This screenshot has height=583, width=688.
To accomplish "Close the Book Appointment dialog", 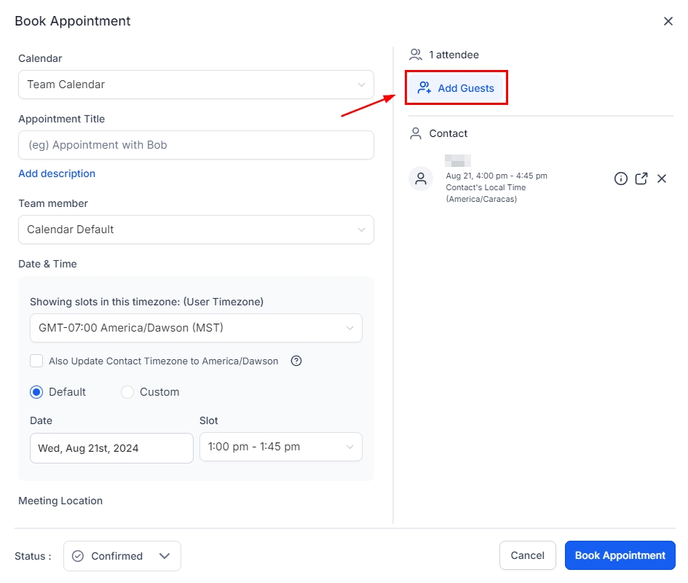I will (x=668, y=21).
